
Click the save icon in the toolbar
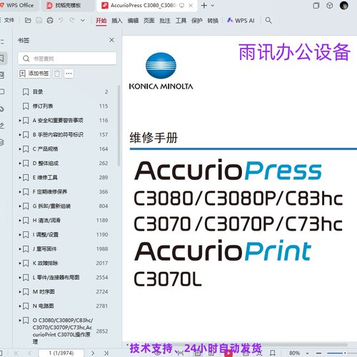(x=39, y=21)
